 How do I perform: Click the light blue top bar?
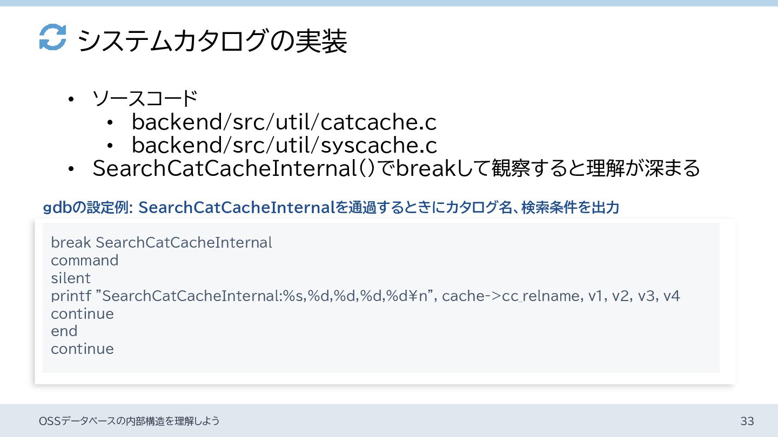(x=389, y=3)
